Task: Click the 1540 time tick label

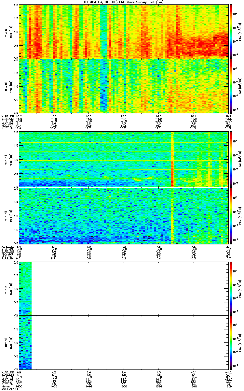Action: [x=193, y=387]
